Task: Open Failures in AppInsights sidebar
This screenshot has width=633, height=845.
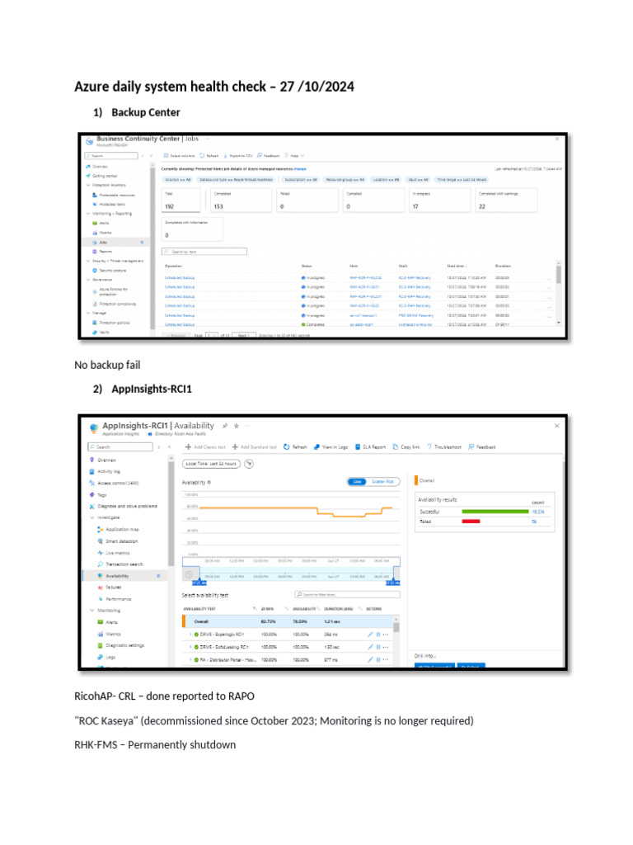Action: 114,588
